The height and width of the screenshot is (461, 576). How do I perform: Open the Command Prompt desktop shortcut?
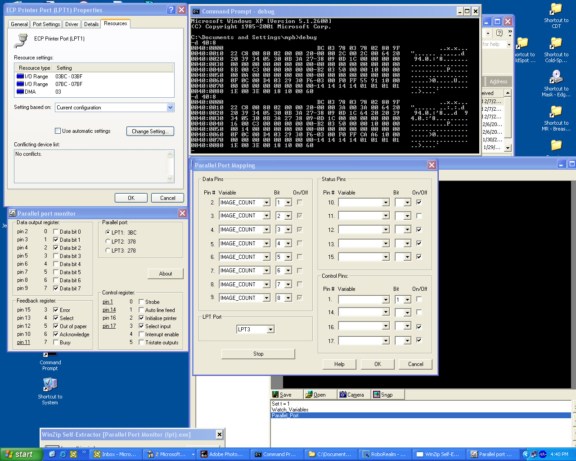(50, 362)
